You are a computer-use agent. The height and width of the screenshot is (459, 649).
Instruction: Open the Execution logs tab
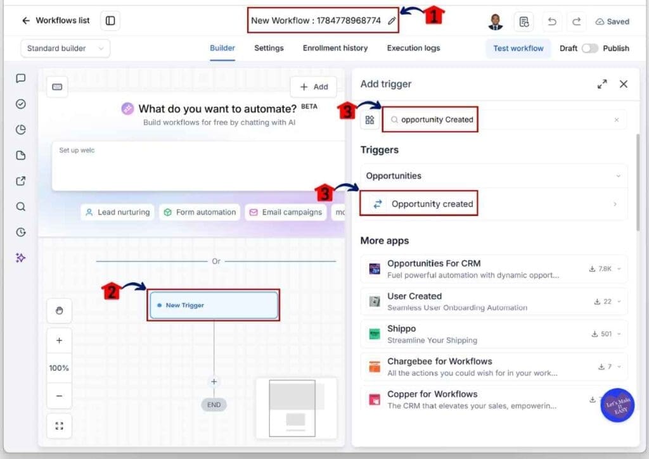tap(413, 48)
